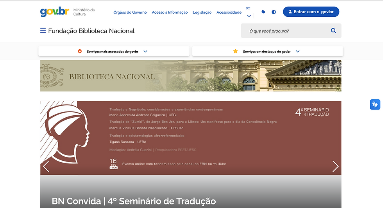Screen dimensions: 383x208
Task: Open the PT language dropdown
Action: point(249,12)
